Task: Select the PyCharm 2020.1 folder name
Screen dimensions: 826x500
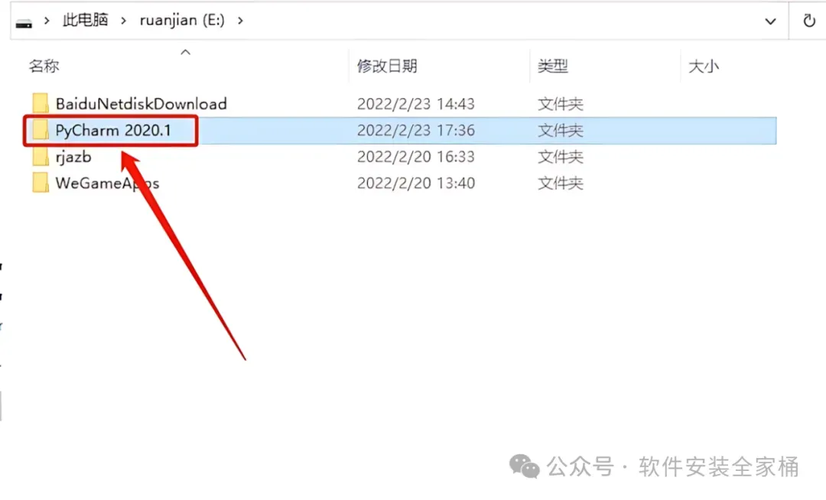Action: coord(113,130)
